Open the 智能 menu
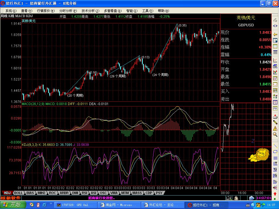This screenshot has width=279, height=209. point(132,11)
